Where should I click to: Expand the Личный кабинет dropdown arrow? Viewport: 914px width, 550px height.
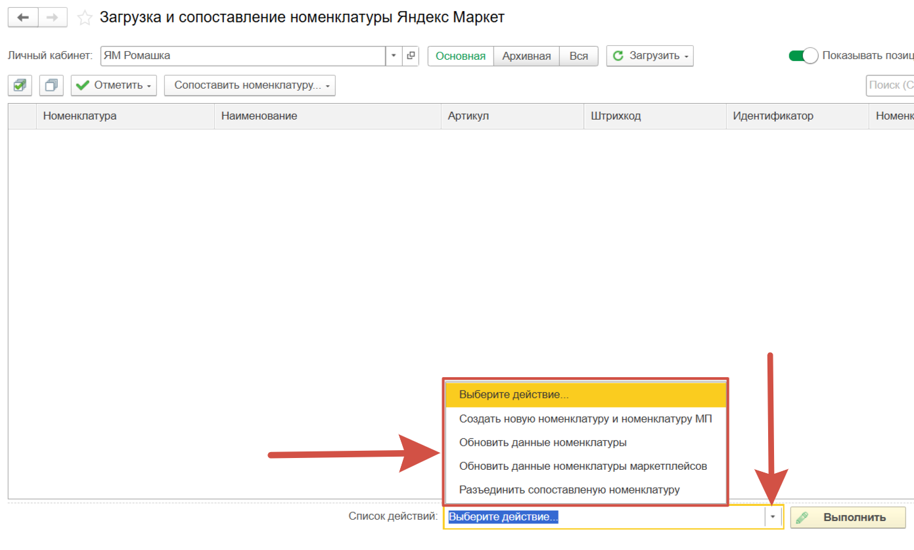tap(394, 56)
